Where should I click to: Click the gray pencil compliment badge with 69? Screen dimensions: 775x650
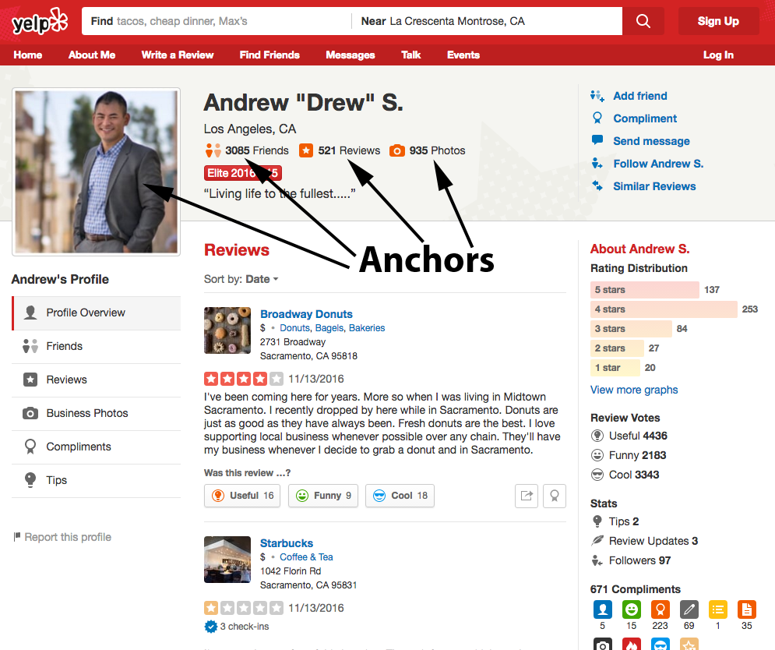point(689,609)
